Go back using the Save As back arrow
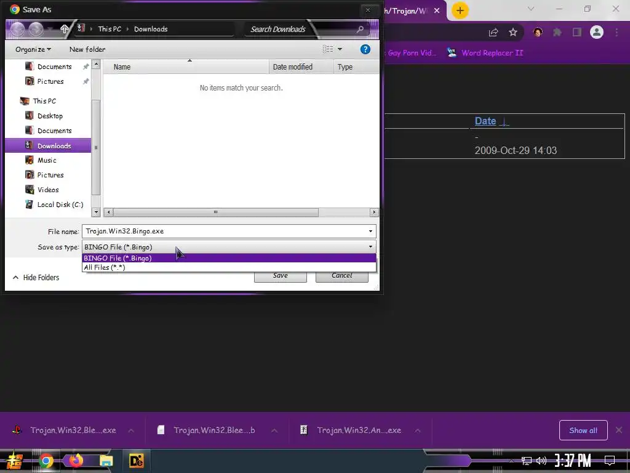Screen dimensions: 630x473 17,30
